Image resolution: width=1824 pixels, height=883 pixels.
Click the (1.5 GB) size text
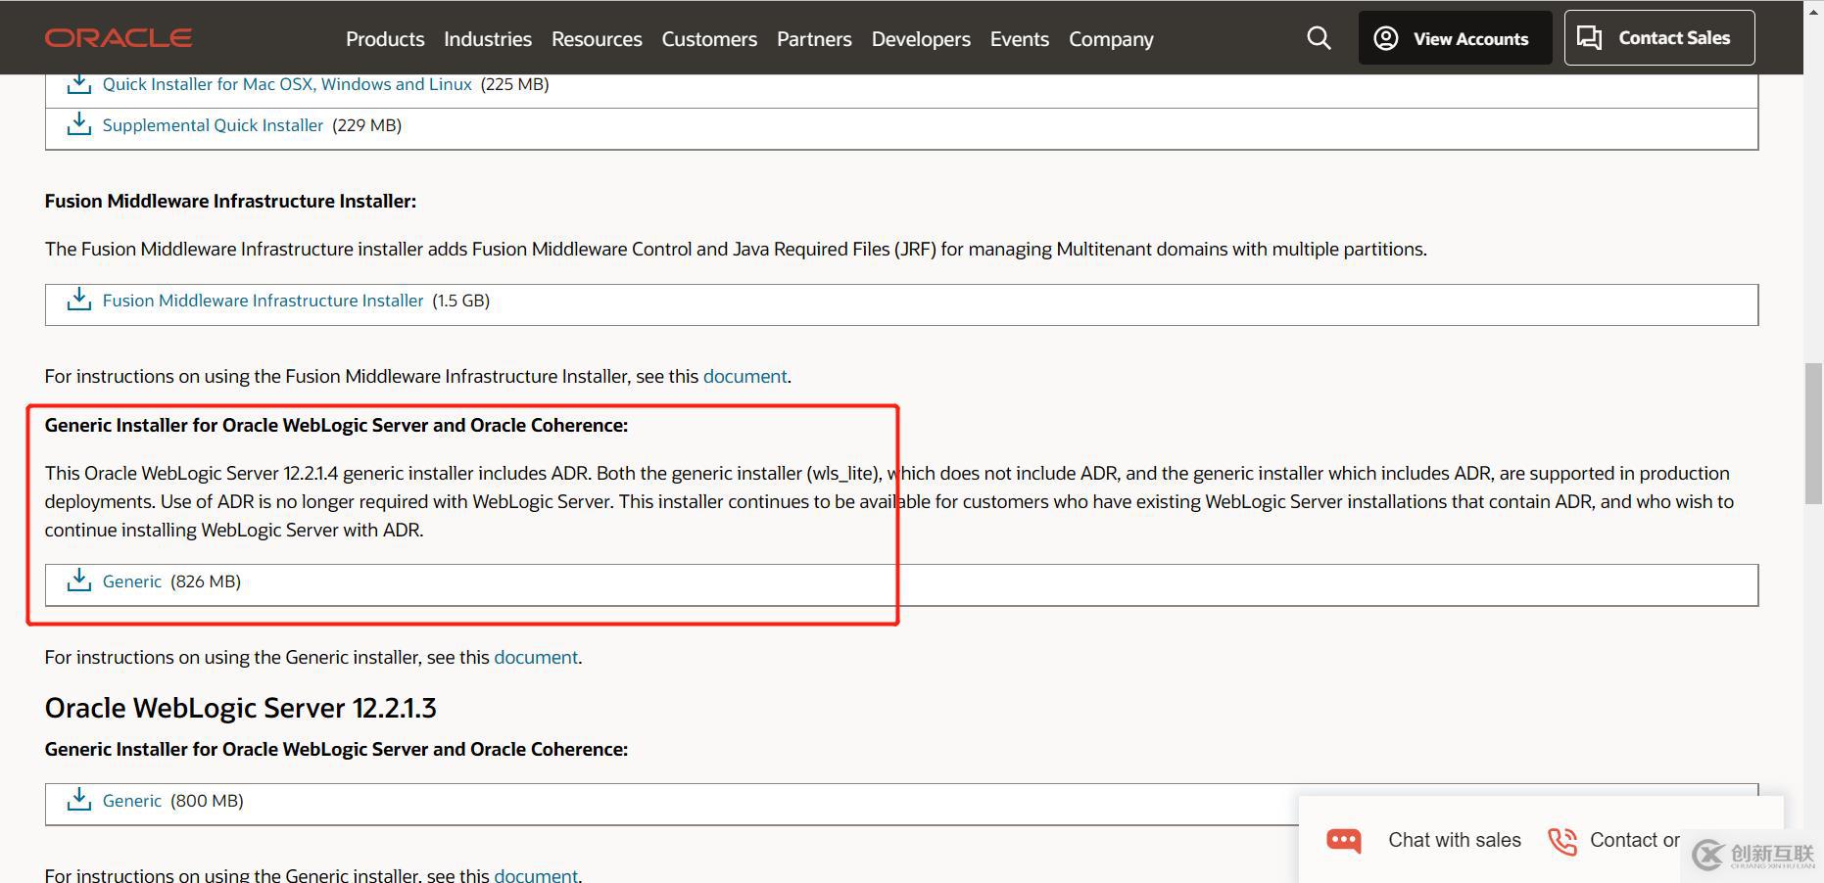460,301
